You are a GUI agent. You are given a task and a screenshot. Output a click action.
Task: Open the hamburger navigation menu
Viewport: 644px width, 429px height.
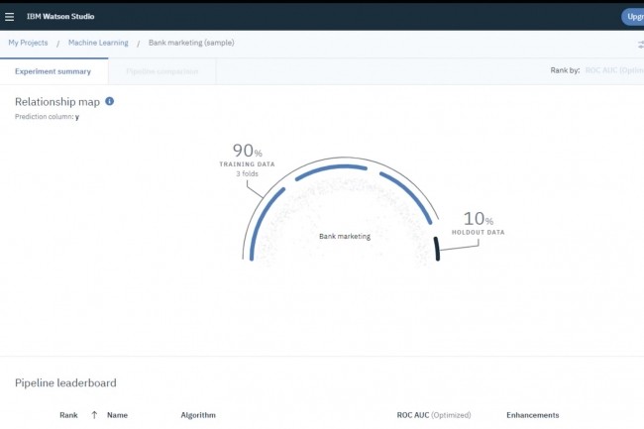point(9,17)
